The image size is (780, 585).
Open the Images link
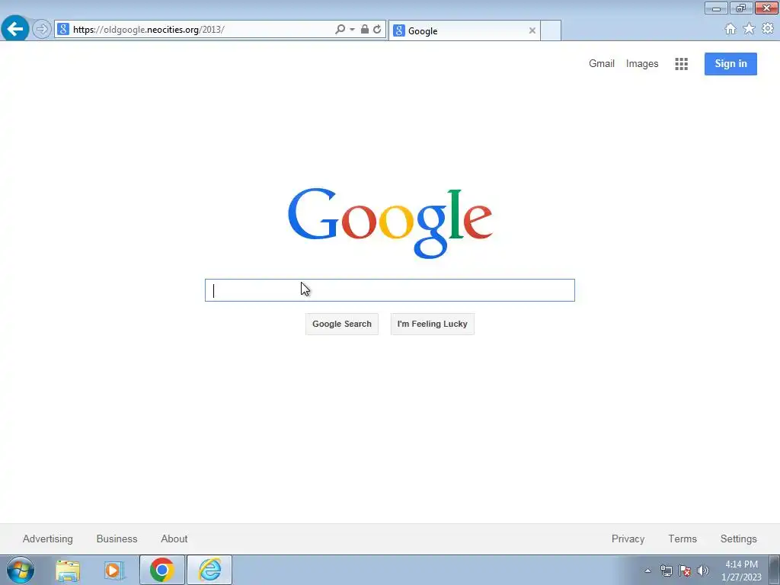[x=641, y=64]
